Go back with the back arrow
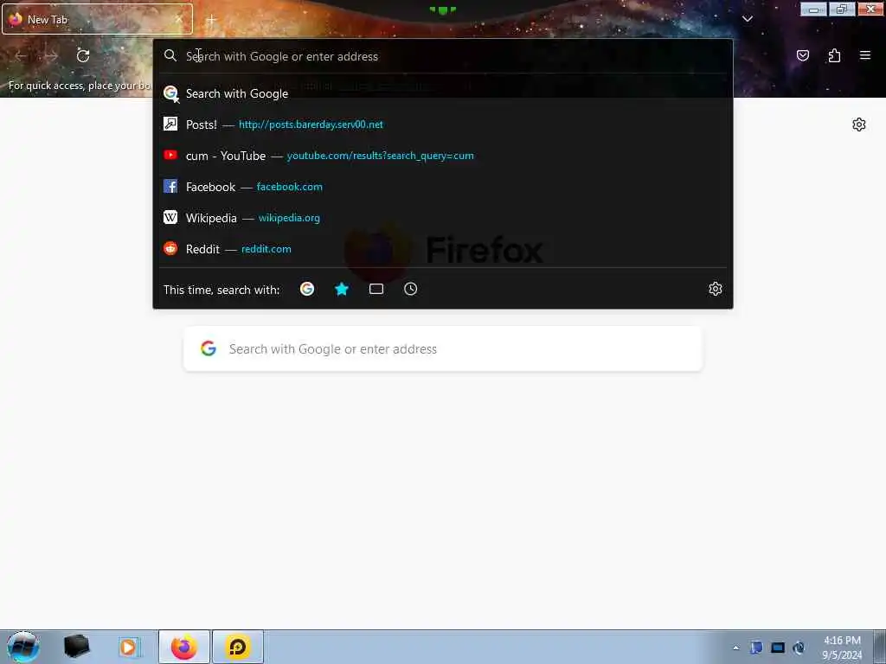Image resolution: width=886 pixels, height=664 pixels. 22,55
